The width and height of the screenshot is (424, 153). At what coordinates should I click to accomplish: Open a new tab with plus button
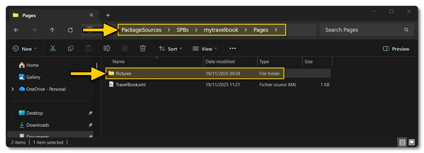click(x=108, y=15)
